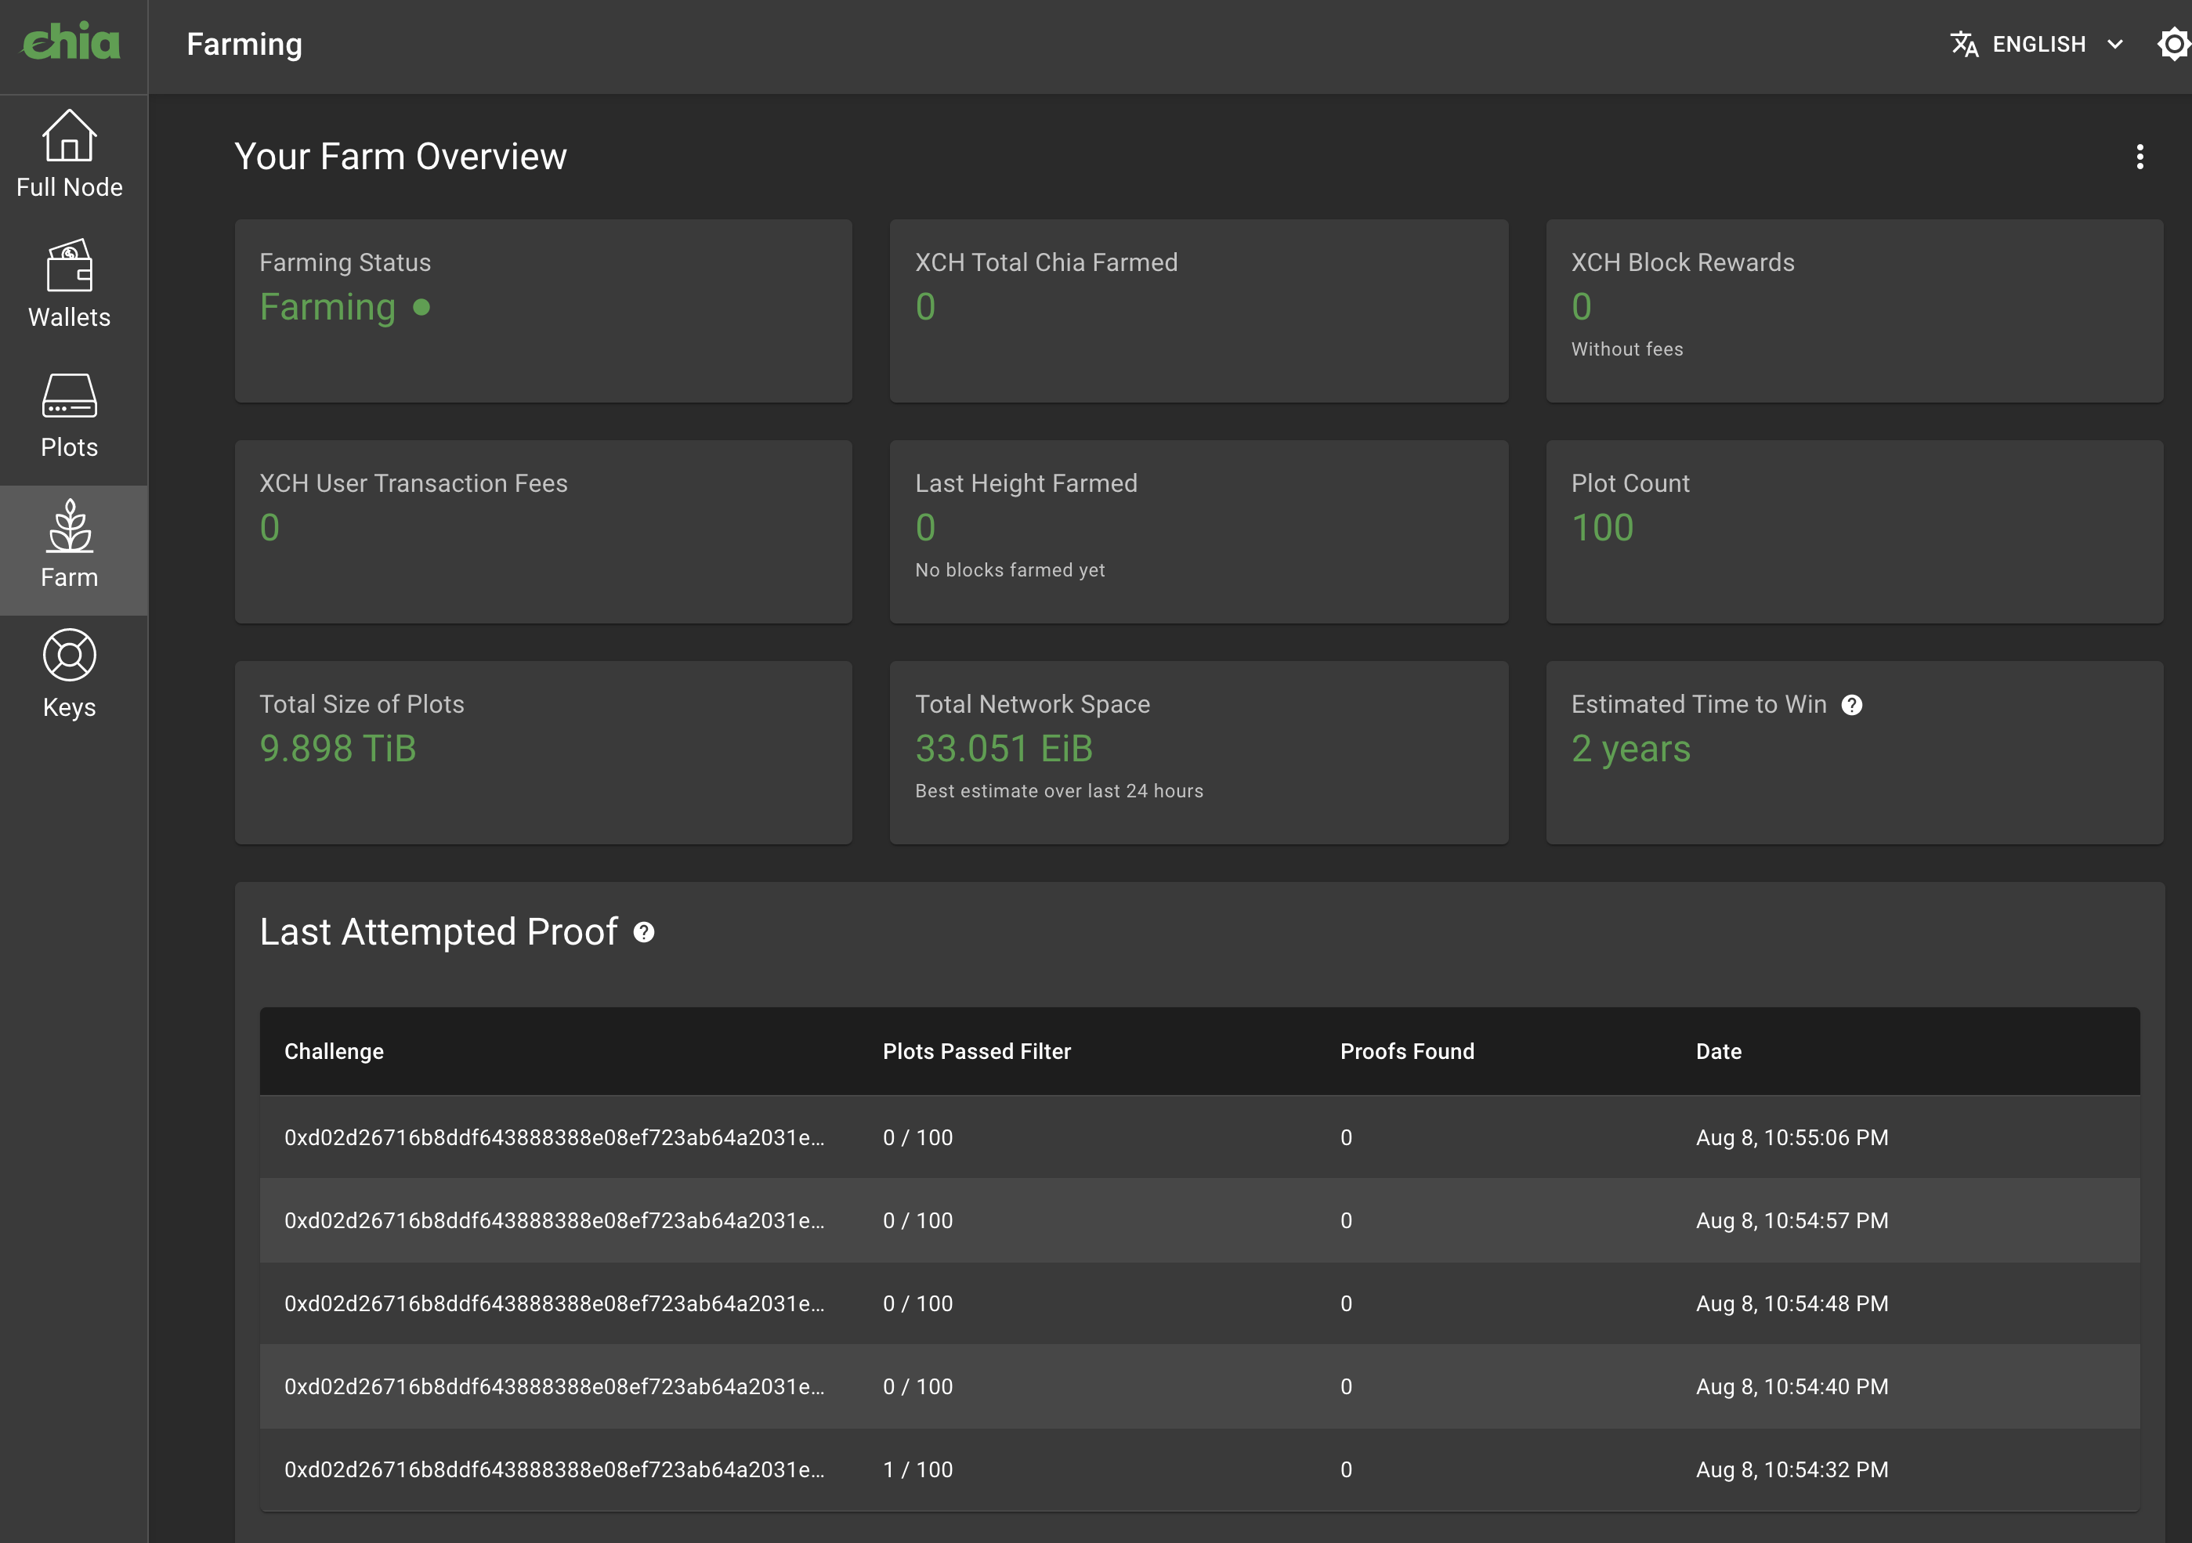2192x1543 pixels.
Task: Click the Total Network Space label
Action: pyautogui.click(x=1032, y=704)
